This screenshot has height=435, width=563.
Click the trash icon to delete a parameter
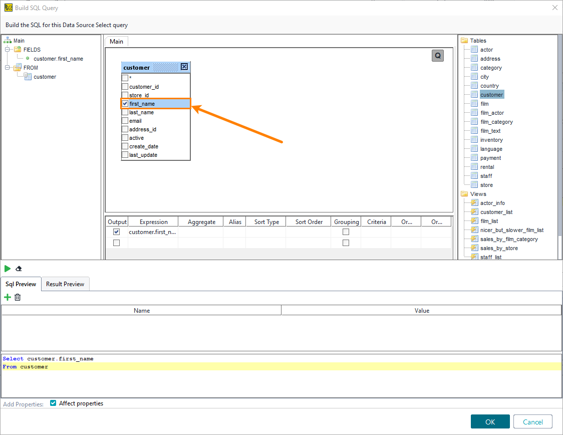pyautogui.click(x=18, y=297)
